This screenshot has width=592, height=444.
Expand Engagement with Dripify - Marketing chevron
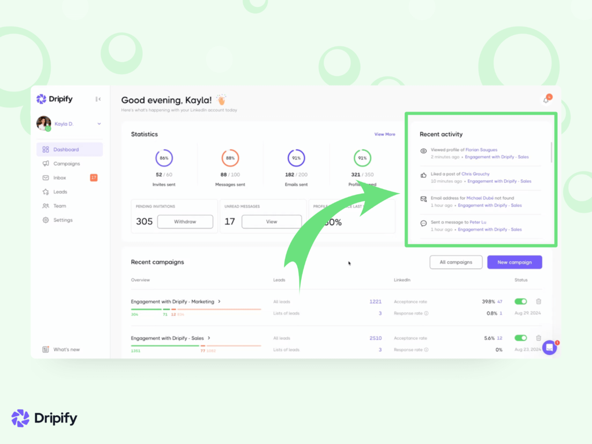click(220, 301)
